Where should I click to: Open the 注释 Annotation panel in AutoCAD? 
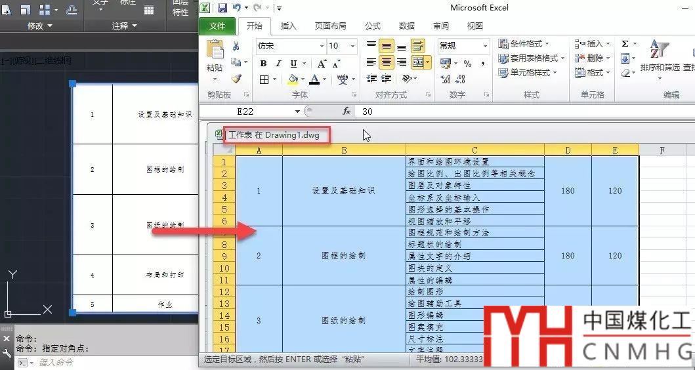point(125,26)
